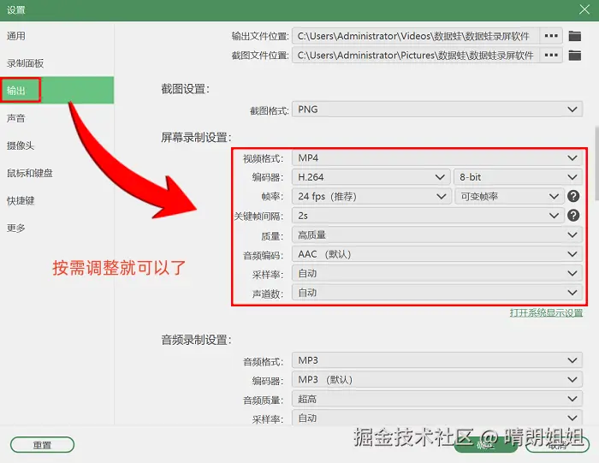This screenshot has height=463, width=599.
Task: Expand the video format MP4 dropdown
Action: [x=437, y=157]
